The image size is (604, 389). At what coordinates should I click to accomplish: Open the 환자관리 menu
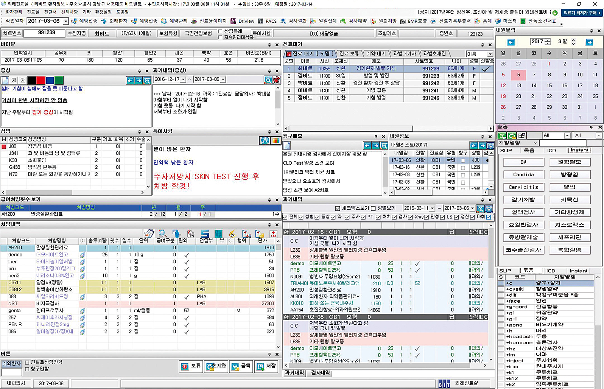[x=14, y=12]
